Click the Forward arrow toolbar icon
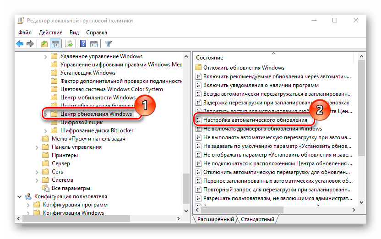This screenshot has width=381, height=239. tap(30, 44)
